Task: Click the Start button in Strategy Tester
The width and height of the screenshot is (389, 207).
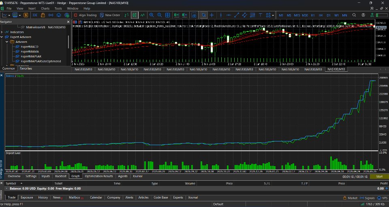Action: tap(379, 177)
